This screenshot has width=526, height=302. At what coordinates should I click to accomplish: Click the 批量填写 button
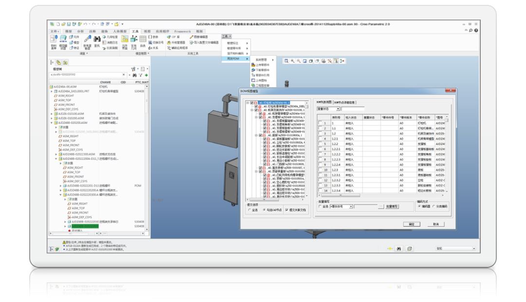coord(392,206)
